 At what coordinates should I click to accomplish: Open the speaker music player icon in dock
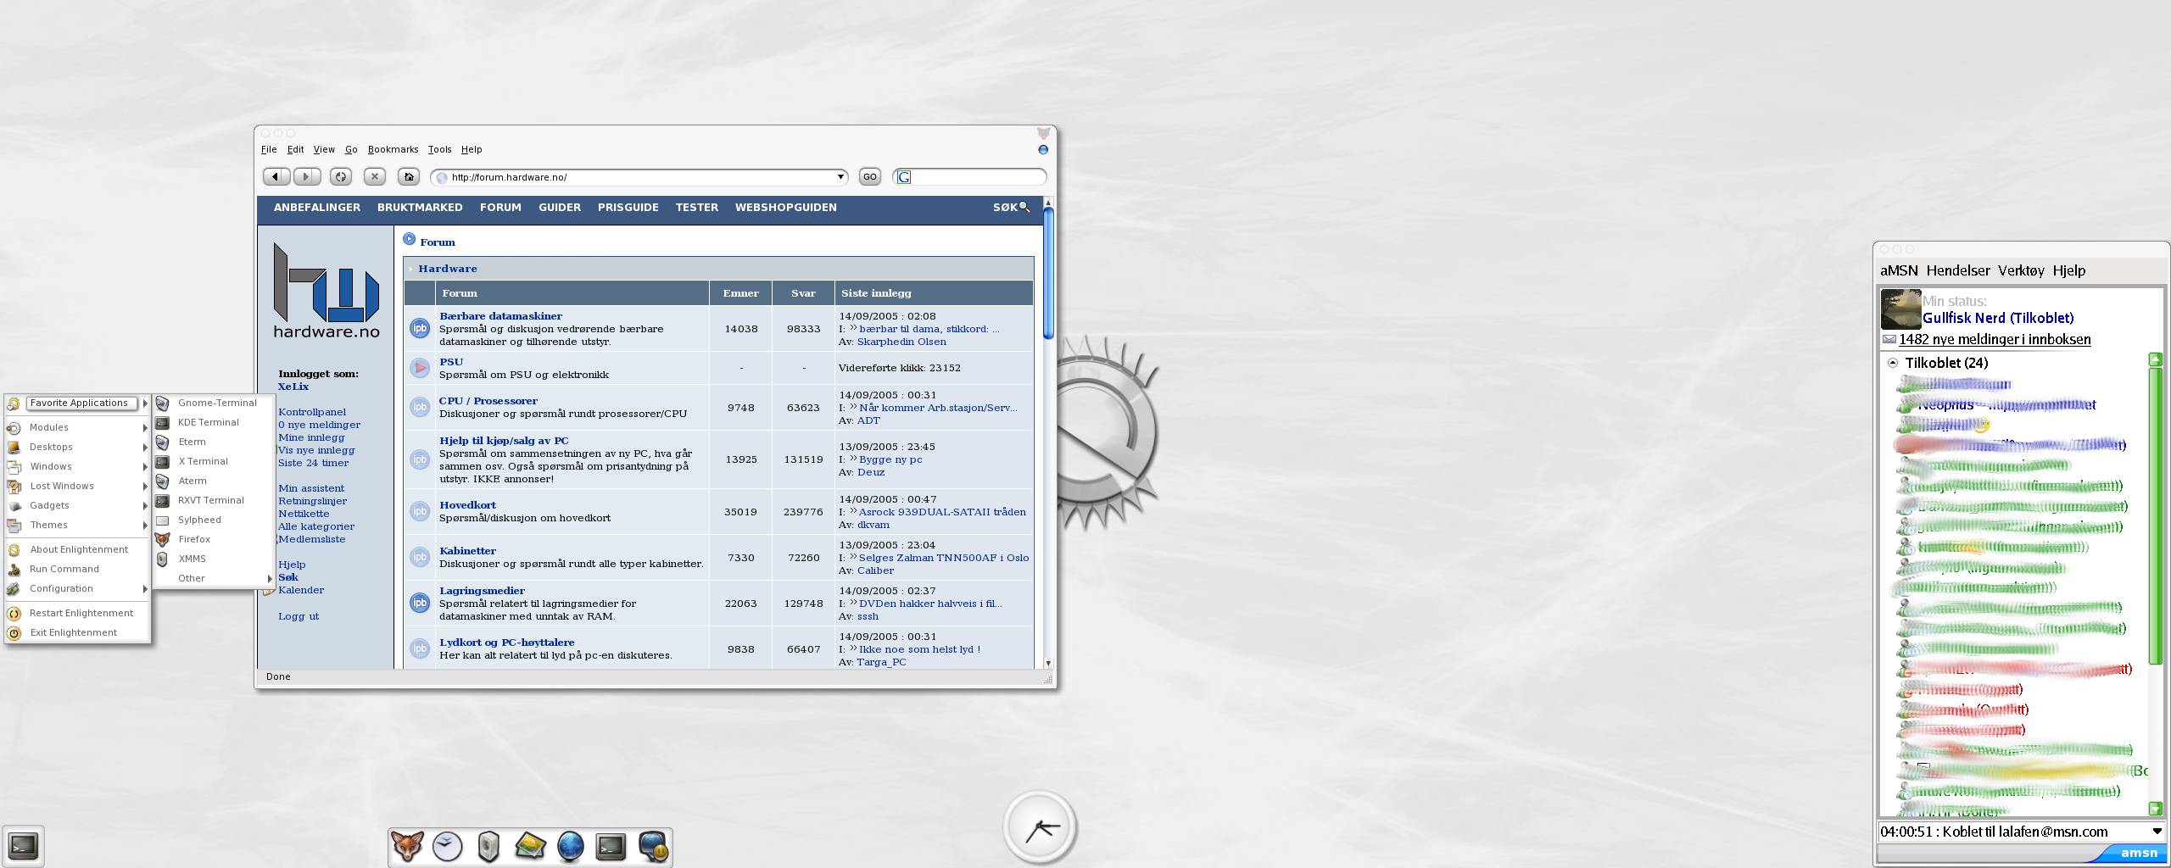[x=488, y=846]
